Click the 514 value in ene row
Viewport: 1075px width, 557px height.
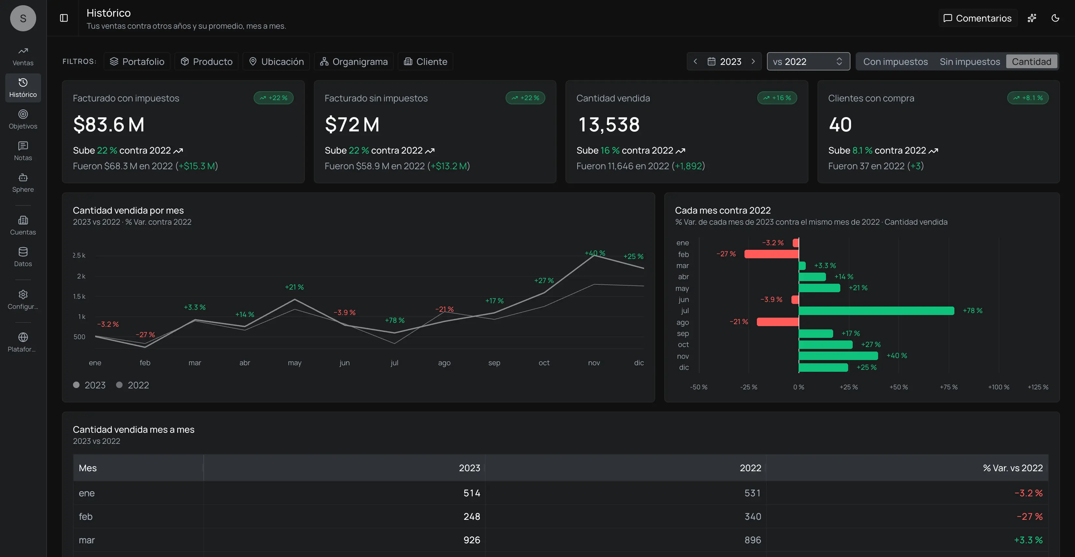tap(472, 493)
